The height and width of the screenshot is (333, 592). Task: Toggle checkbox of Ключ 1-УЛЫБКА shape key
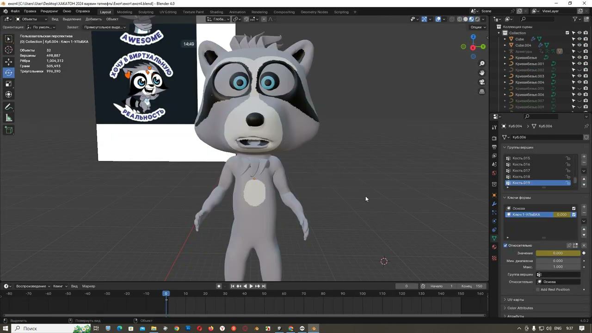pos(574,215)
